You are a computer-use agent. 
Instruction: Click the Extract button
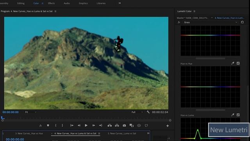pyautogui.click(x=117, y=125)
